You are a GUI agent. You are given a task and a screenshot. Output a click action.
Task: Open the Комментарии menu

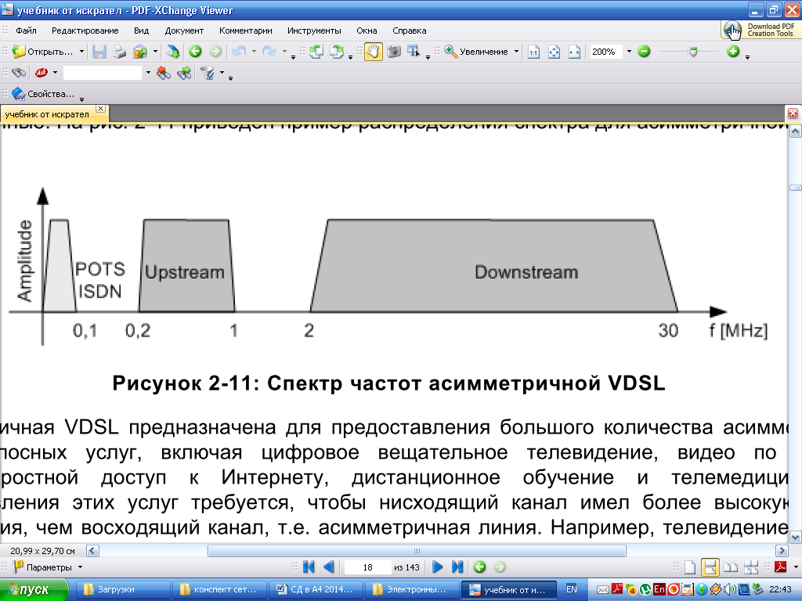(x=245, y=31)
